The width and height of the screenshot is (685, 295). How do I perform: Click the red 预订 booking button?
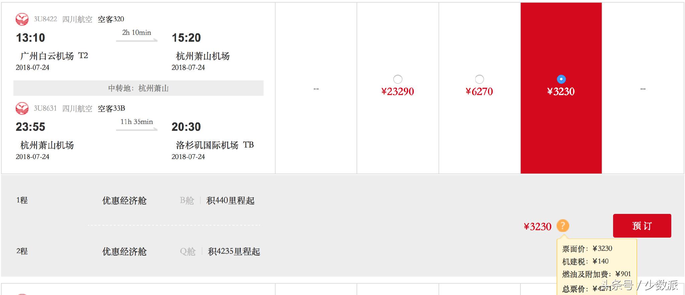tap(642, 226)
